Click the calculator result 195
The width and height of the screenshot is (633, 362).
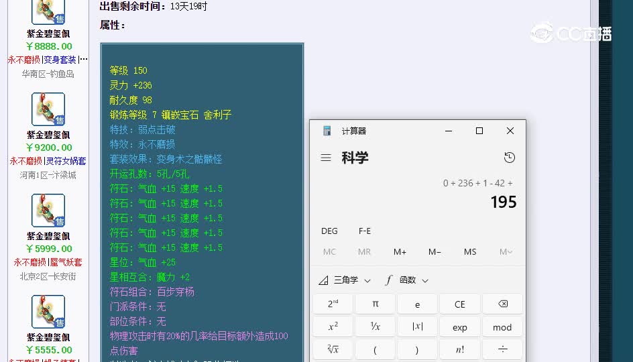pos(504,202)
